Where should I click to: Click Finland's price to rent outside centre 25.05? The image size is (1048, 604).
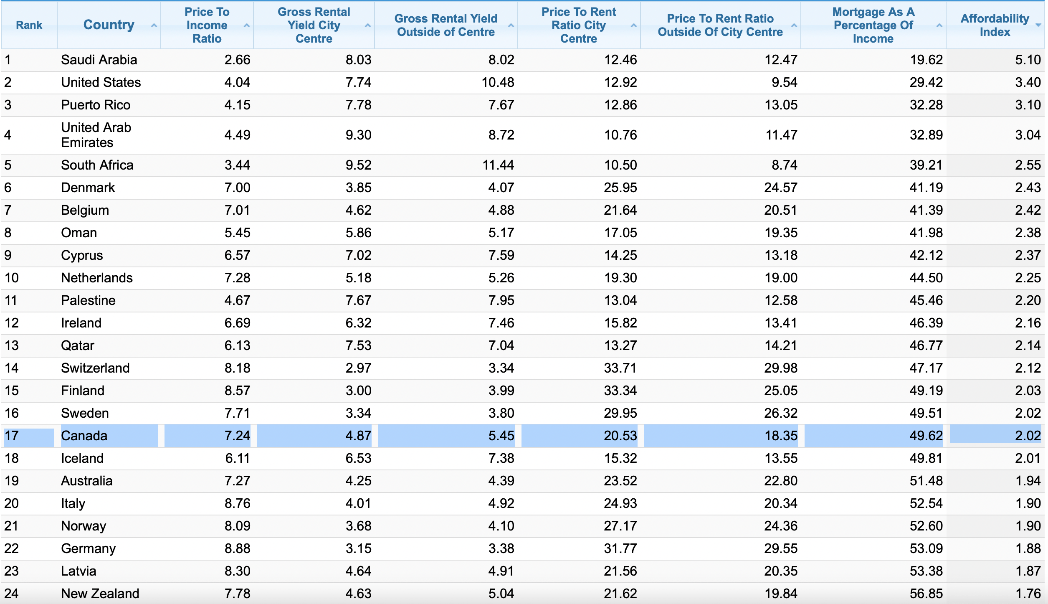tap(781, 391)
